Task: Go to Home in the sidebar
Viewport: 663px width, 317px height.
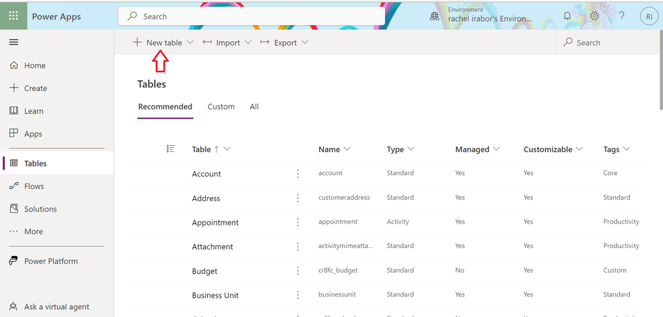Action: tap(56, 66)
